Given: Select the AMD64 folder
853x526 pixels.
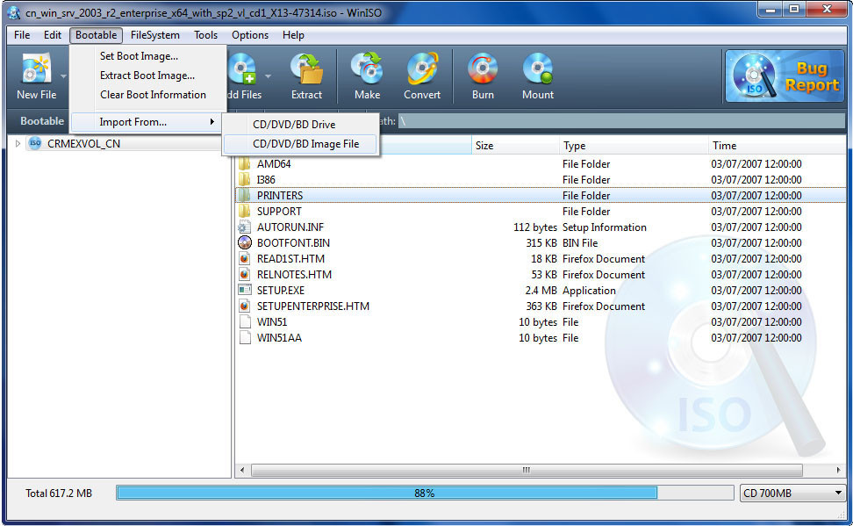Looking at the screenshot, I should (x=274, y=164).
